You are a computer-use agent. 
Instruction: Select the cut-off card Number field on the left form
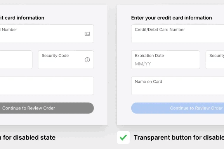(x=47, y=34)
